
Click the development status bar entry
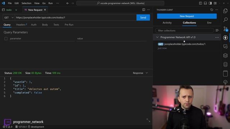[x=36, y=127]
